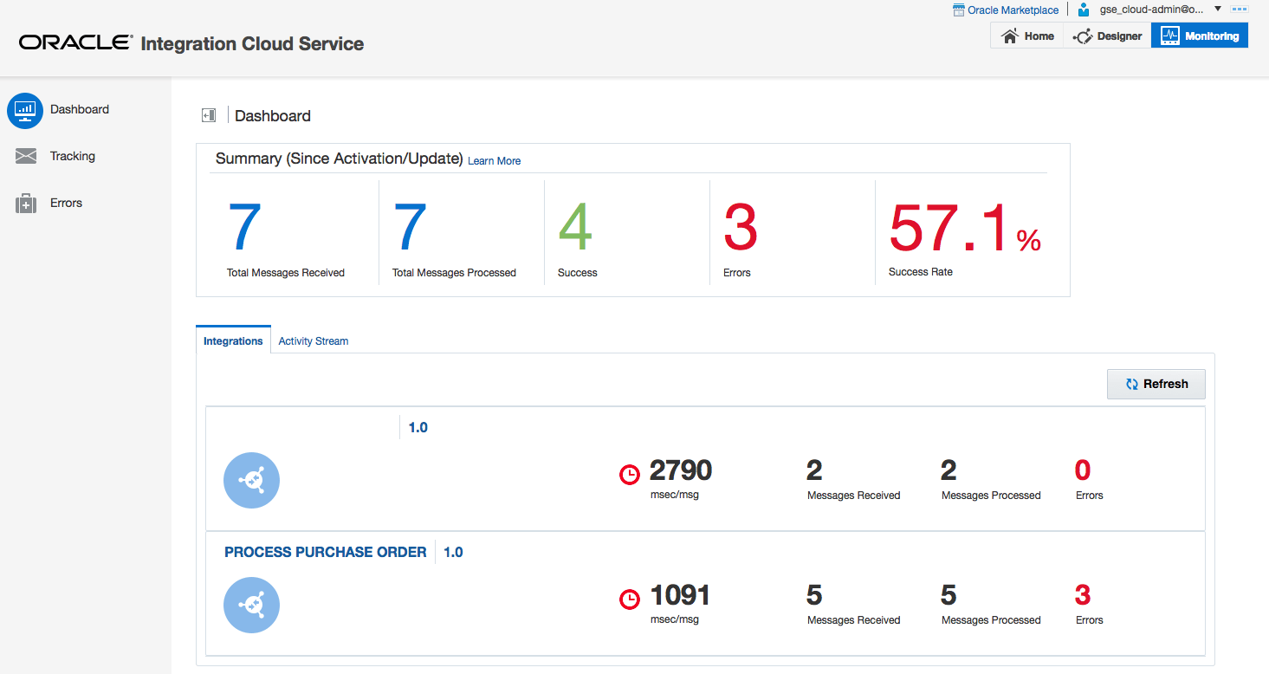The height and width of the screenshot is (674, 1269).
Task: Click Messages Processed count 5 for Process Purchase Order
Action: pos(949,595)
